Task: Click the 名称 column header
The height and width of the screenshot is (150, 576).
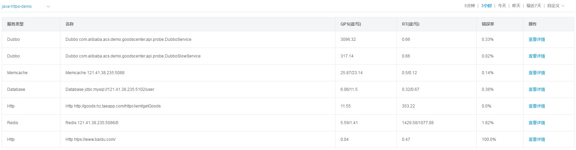Action: (x=70, y=24)
